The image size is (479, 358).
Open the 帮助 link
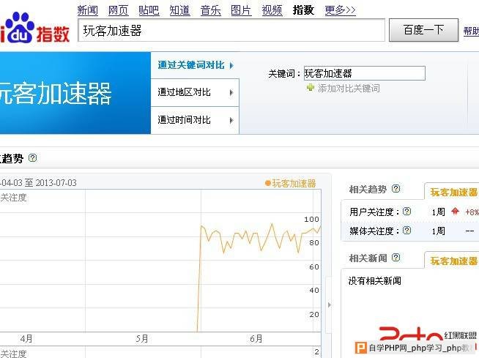coord(471,31)
